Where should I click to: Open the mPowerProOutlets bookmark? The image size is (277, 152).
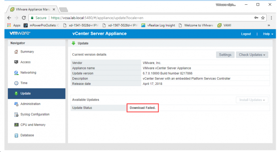click(41, 25)
